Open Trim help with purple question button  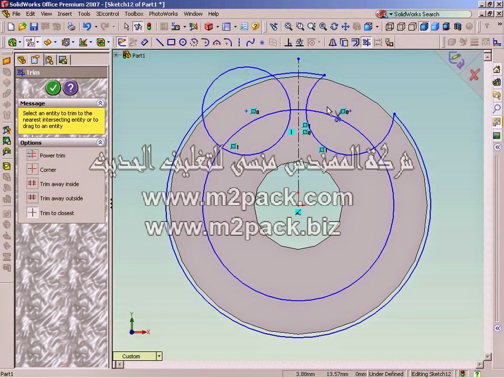click(70, 88)
